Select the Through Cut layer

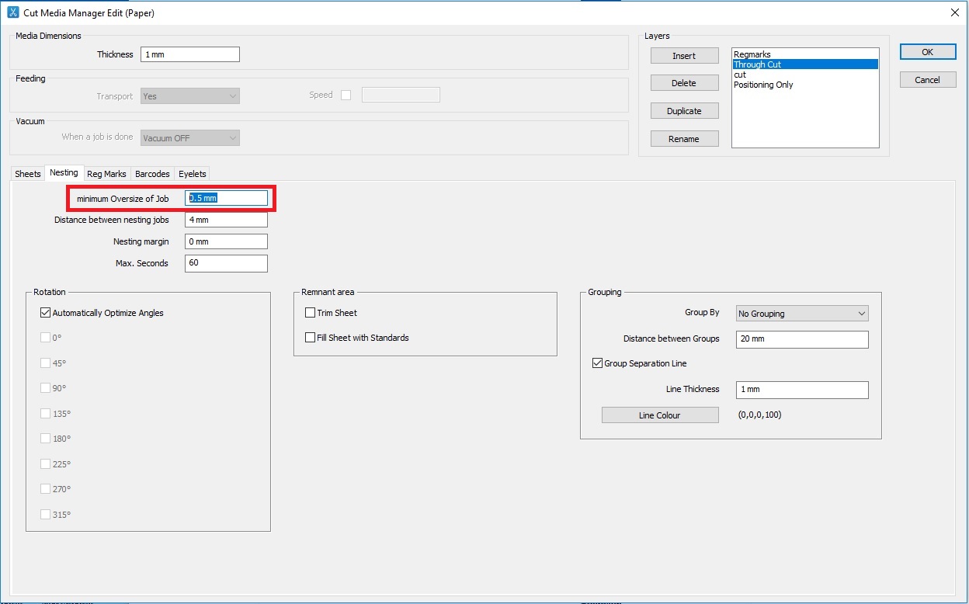[x=805, y=64]
